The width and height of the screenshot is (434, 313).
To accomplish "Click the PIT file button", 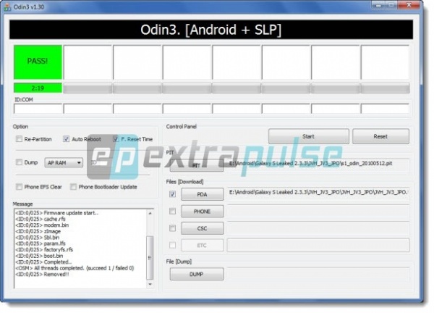I will point(197,165).
